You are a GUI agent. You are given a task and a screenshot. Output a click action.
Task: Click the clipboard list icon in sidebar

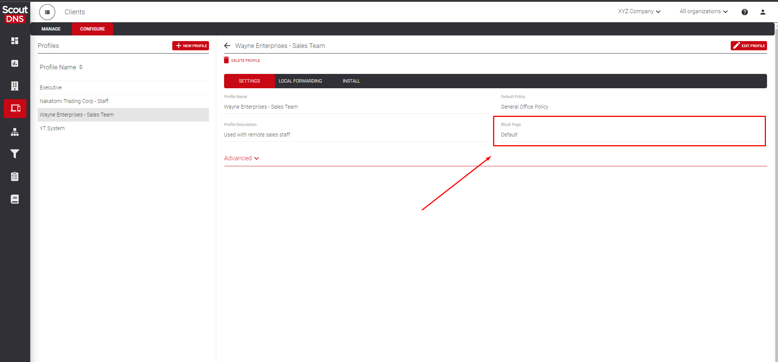pyautogui.click(x=15, y=176)
